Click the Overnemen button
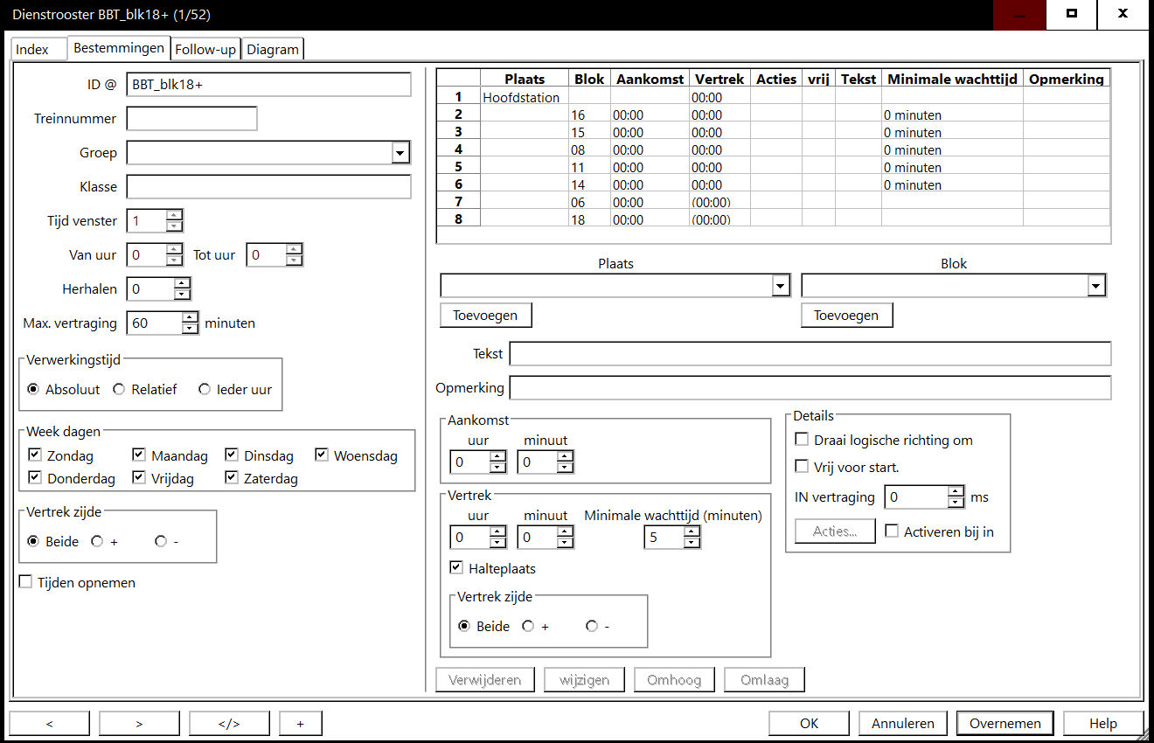The width and height of the screenshot is (1154, 743). pyautogui.click(x=1005, y=723)
